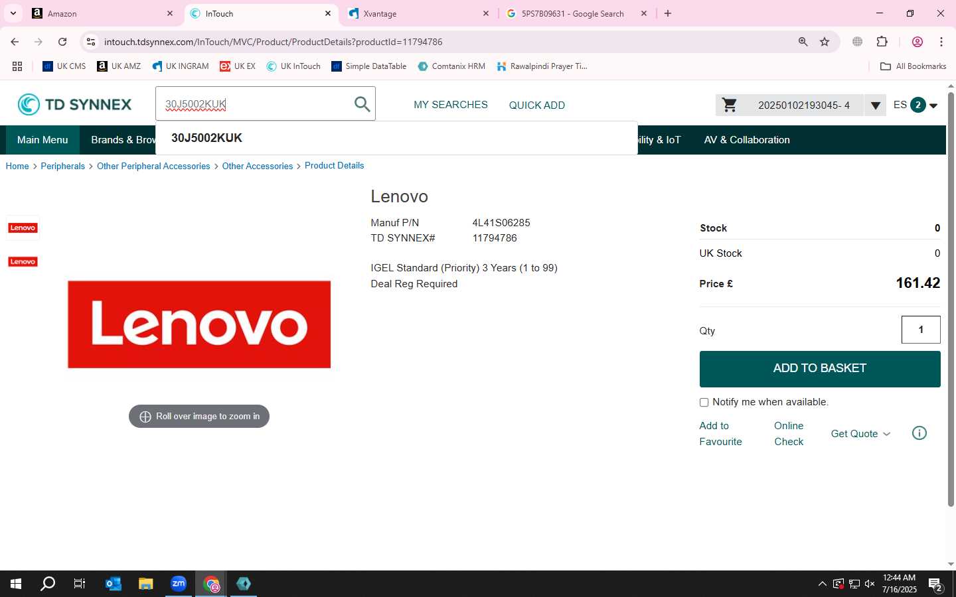Open the AV & Collaboration menu

click(747, 140)
